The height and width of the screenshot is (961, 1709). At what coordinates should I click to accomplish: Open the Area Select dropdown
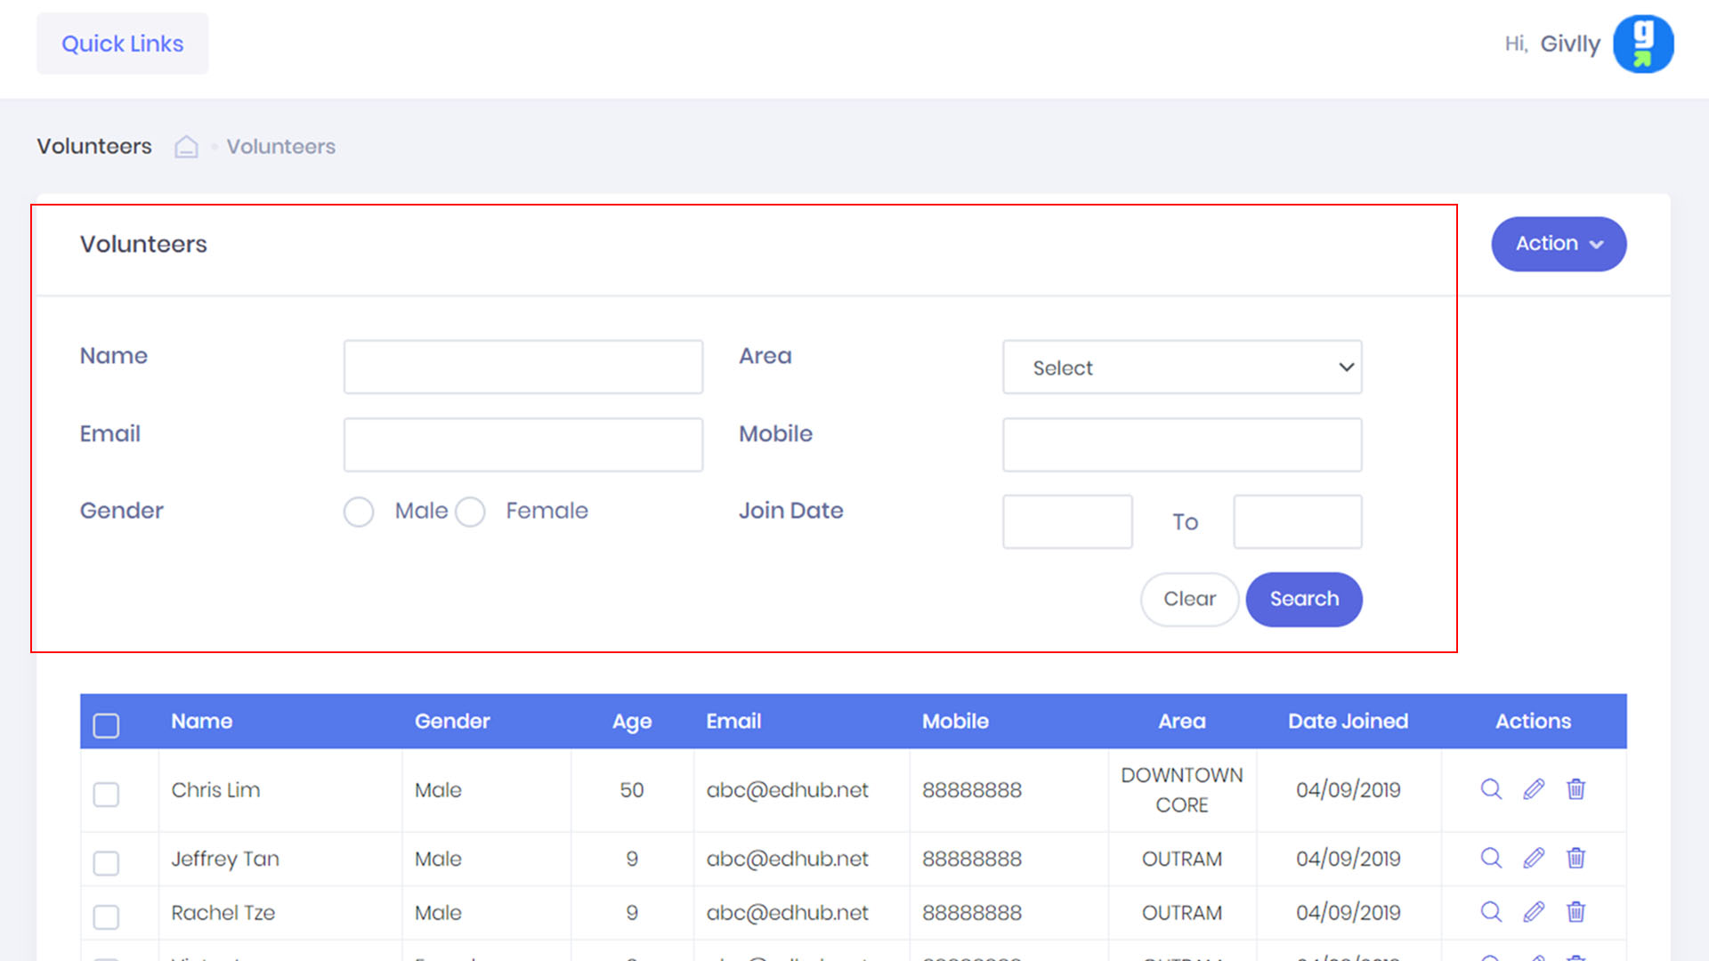tap(1182, 367)
